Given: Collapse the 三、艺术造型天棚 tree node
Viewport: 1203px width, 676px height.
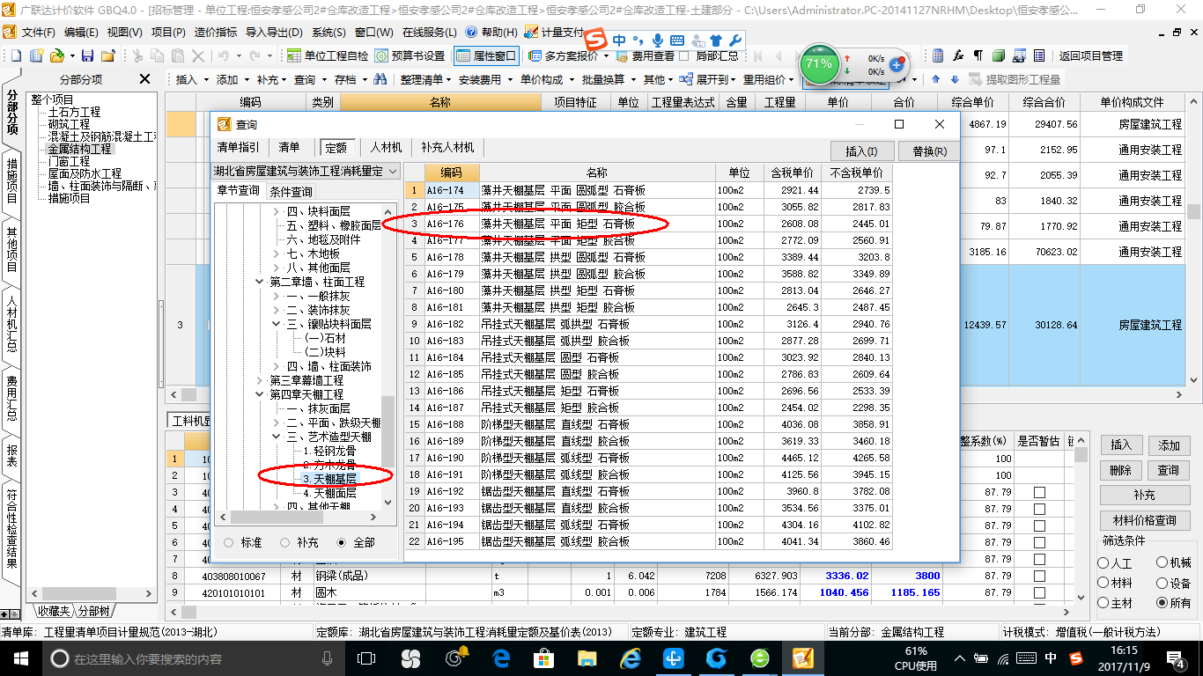Looking at the screenshot, I should point(277,437).
